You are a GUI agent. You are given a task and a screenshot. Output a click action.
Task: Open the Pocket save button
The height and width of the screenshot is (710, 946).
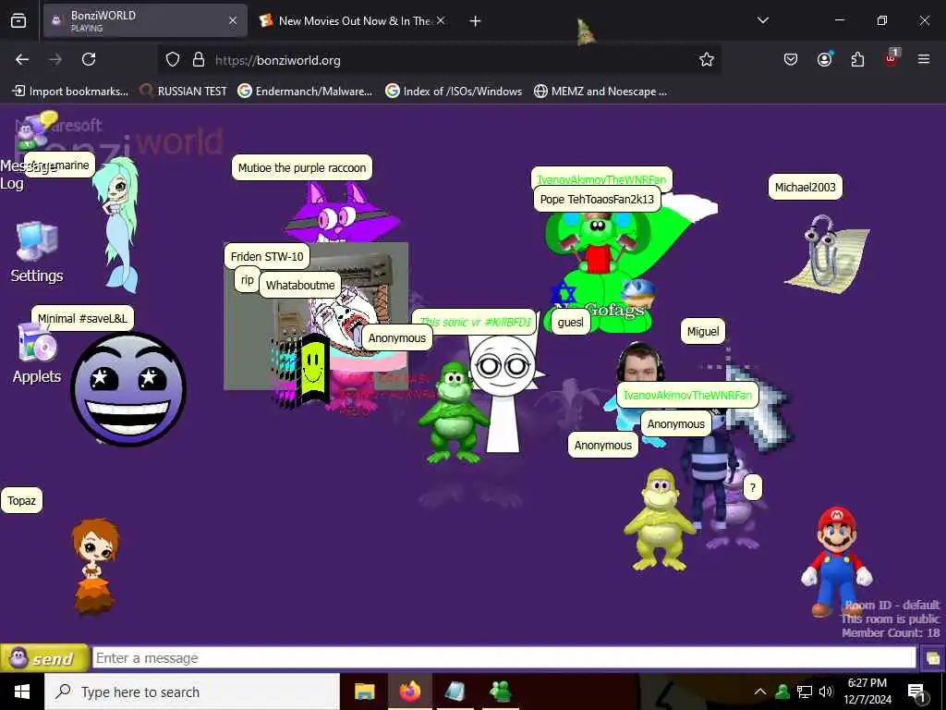[x=791, y=59]
